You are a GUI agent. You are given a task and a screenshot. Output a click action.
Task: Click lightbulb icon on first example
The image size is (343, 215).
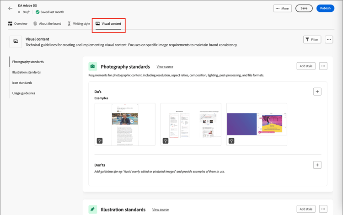click(x=100, y=140)
